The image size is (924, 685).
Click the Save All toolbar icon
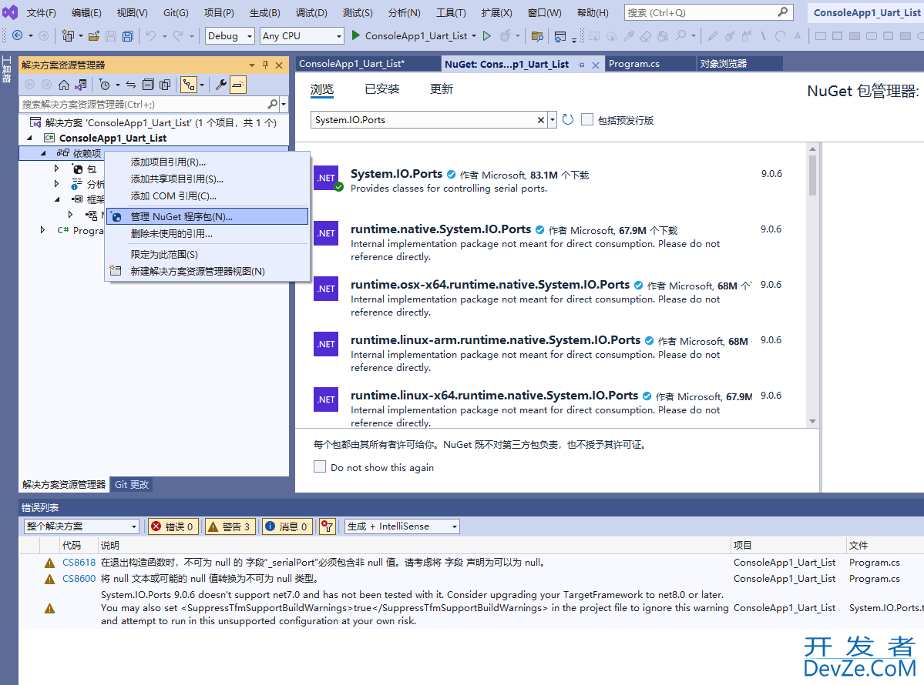(127, 36)
